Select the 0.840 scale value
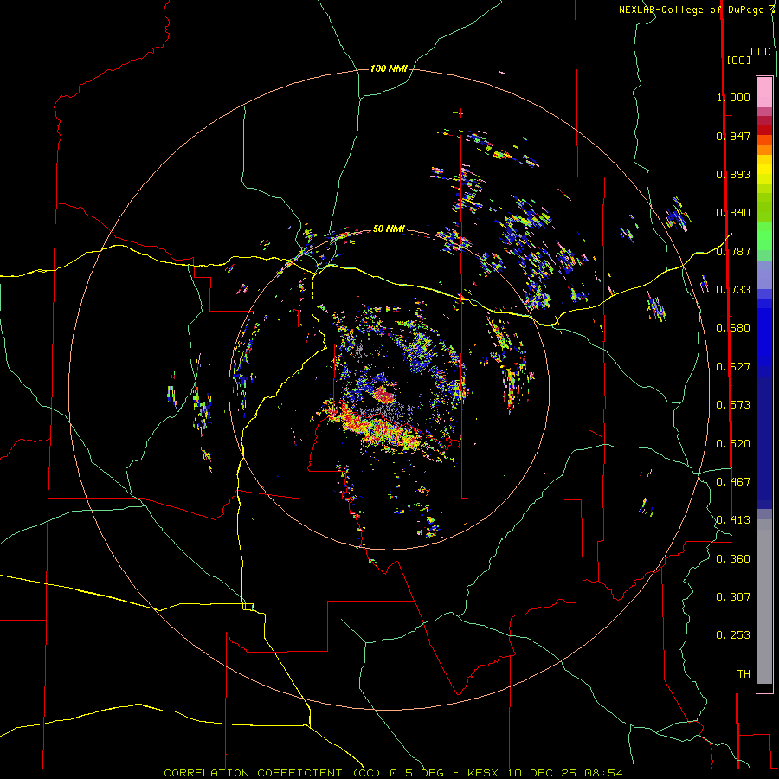 pos(733,213)
